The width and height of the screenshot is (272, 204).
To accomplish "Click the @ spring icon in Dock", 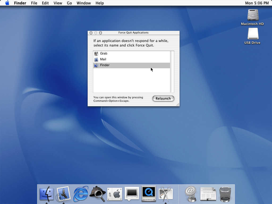I will coord(190,194).
